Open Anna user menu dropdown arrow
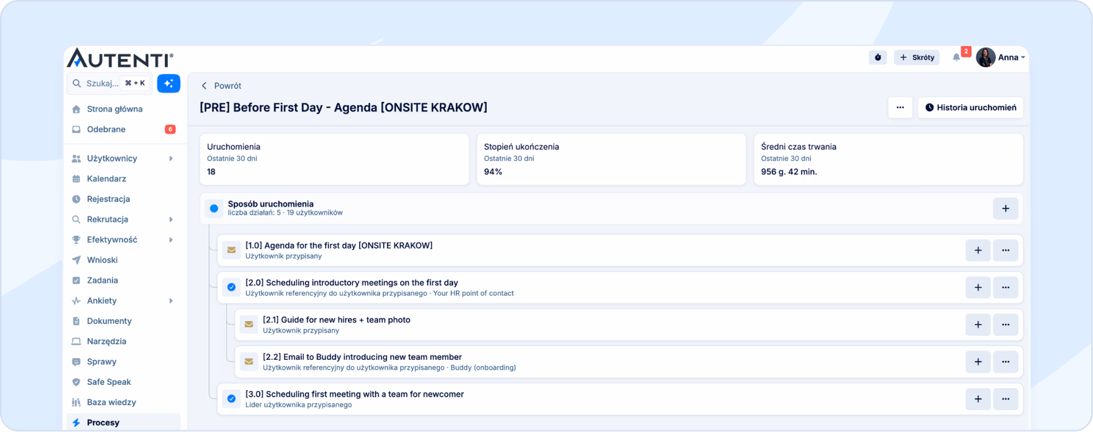This screenshot has width=1093, height=432. (1023, 57)
